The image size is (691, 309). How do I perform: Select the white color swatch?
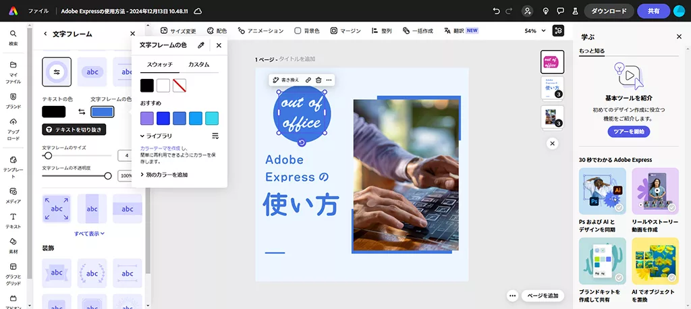pyautogui.click(x=163, y=86)
